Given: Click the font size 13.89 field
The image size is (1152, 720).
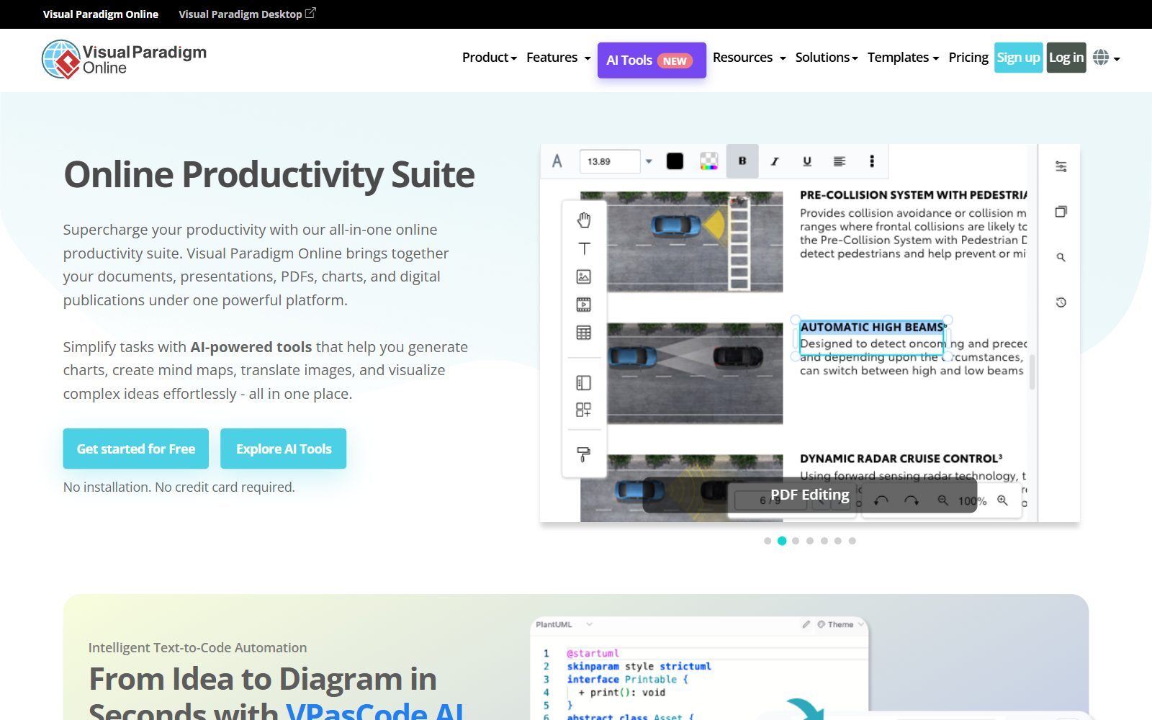Looking at the screenshot, I should tap(610, 161).
